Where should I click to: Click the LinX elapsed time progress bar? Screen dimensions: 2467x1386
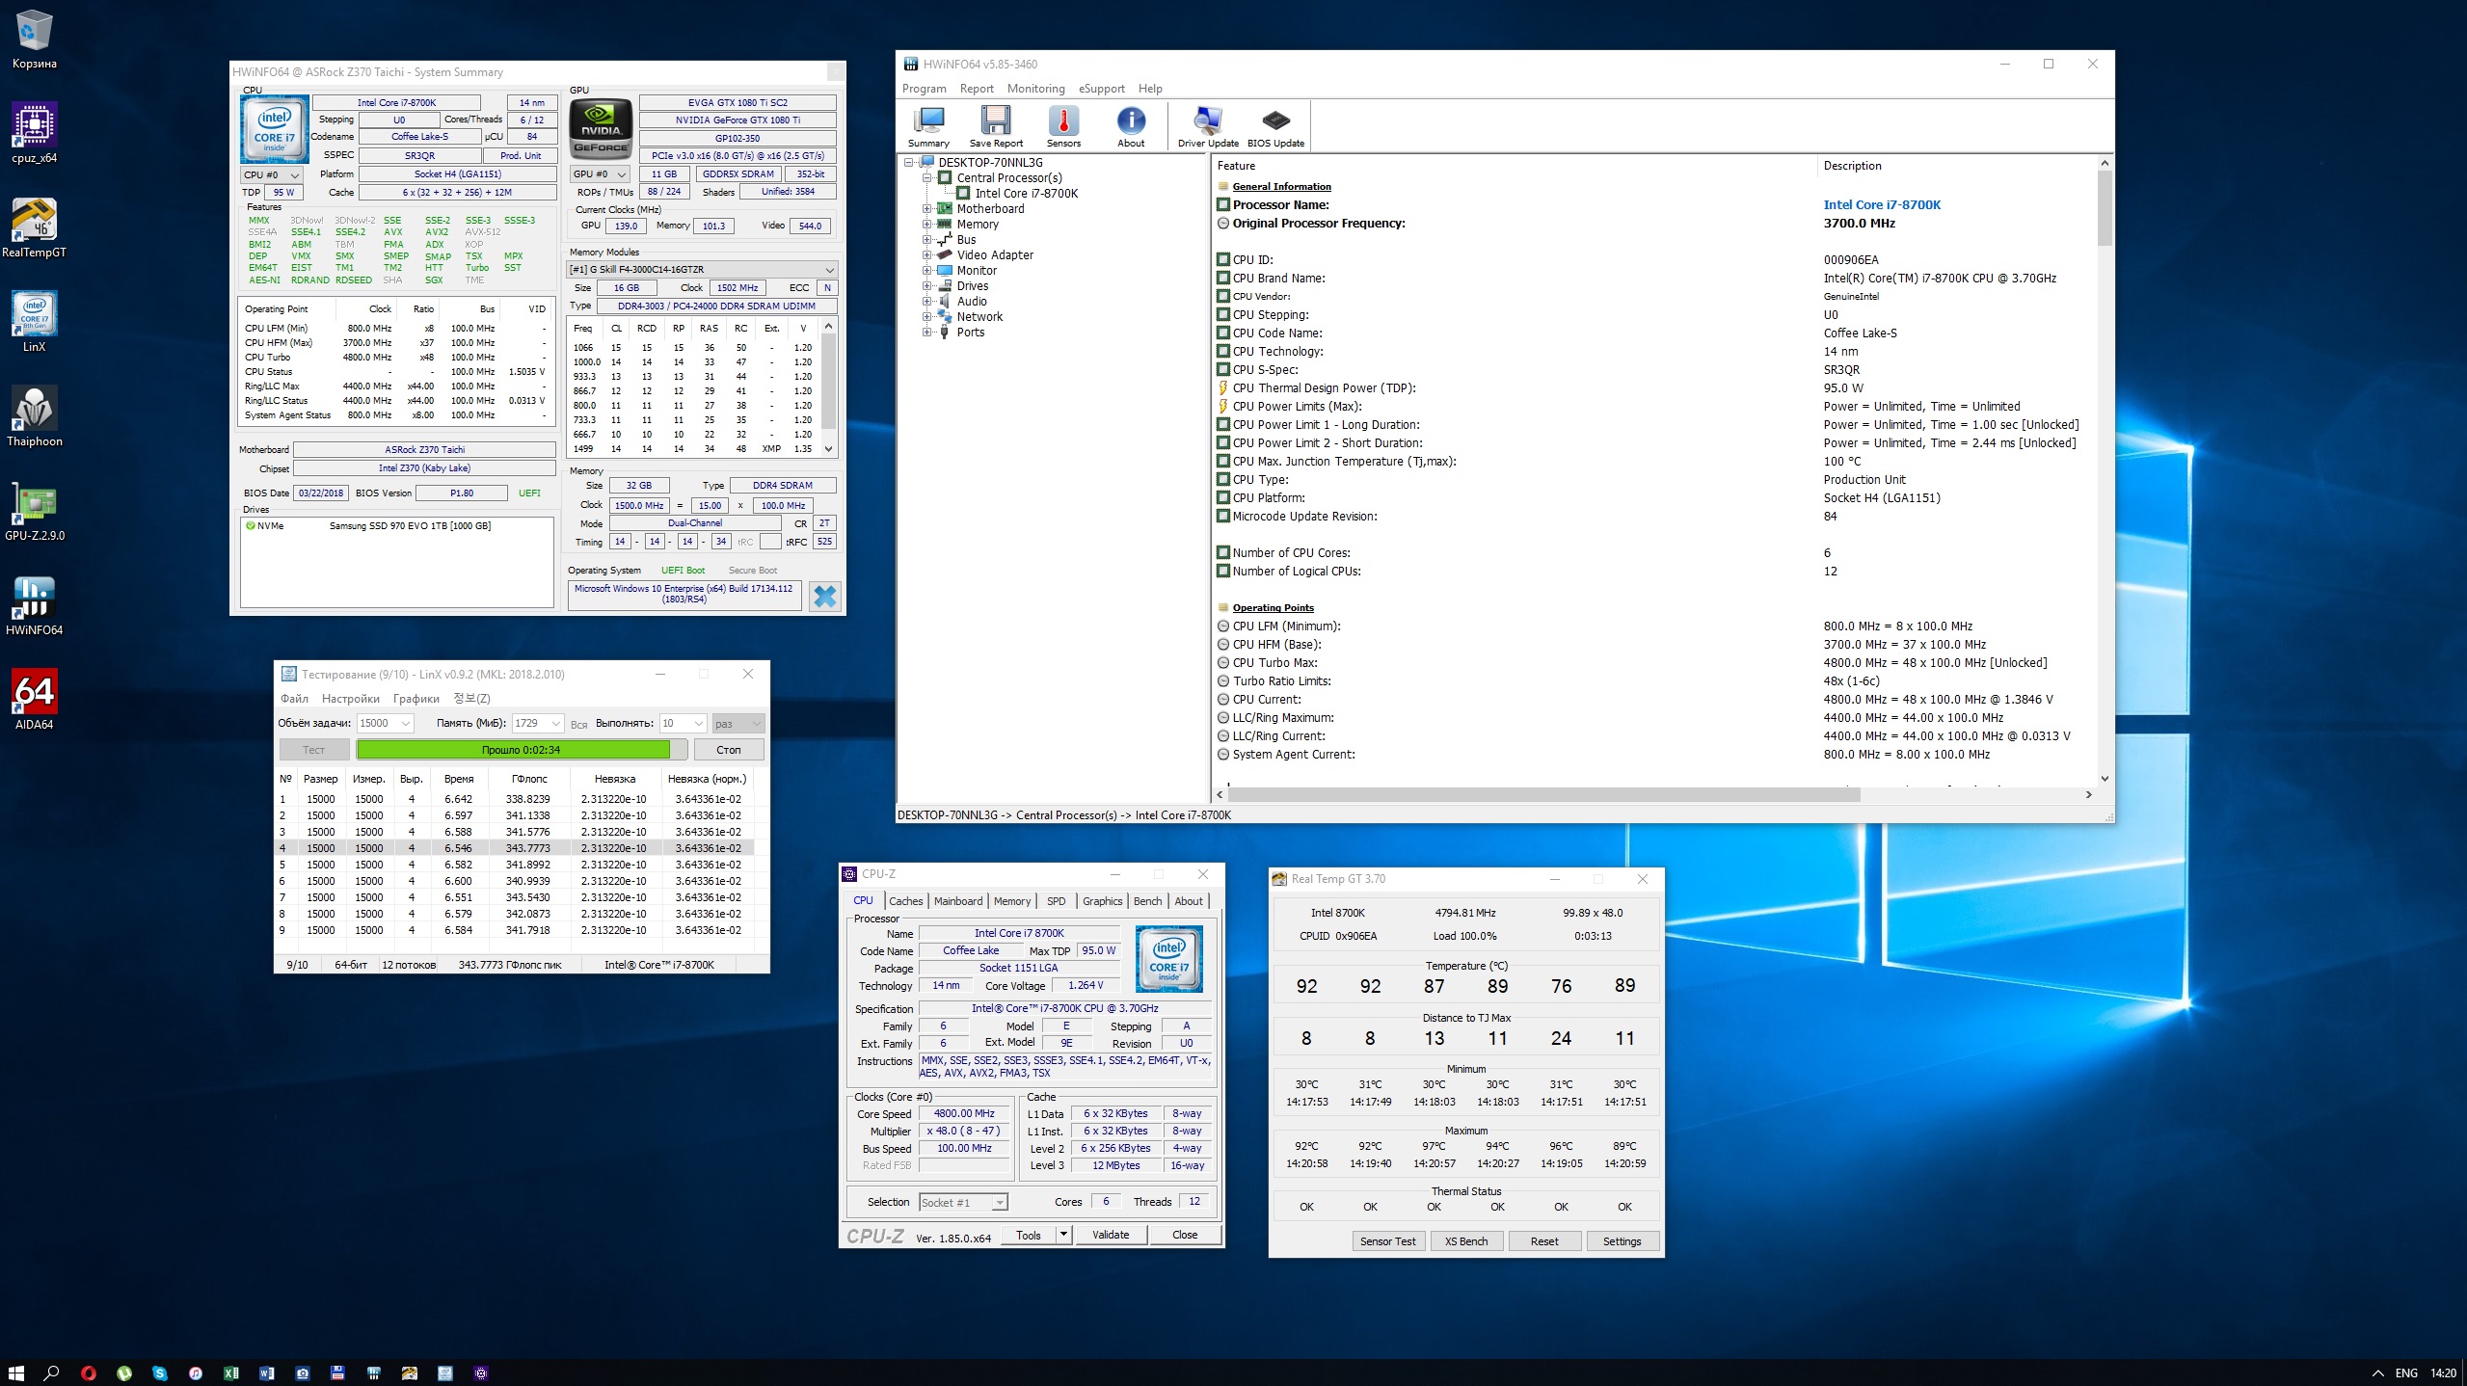click(521, 750)
